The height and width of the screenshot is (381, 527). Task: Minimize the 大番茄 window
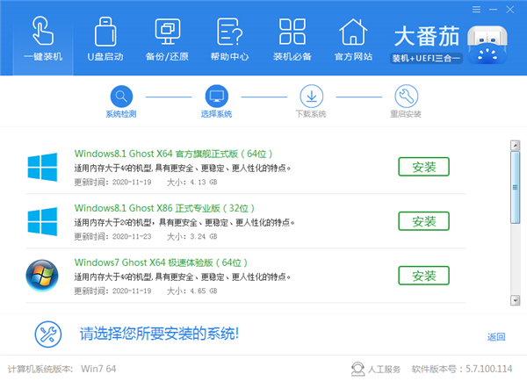tap(493, 10)
